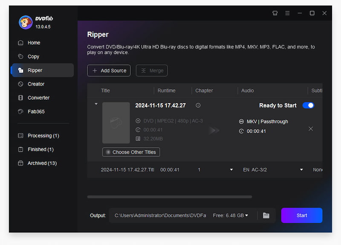Image resolution: width=341 pixels, height=245 pixels.
Task: Click the DVD title thumbnail placeholder
Action: pyautogui.click(x=116, y=123)
